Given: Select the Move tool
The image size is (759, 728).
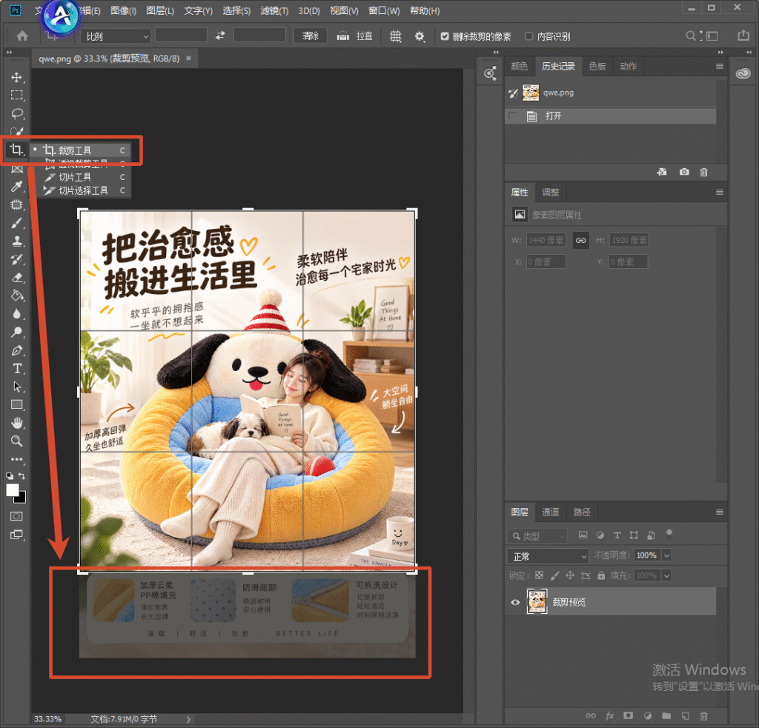Looking at the screenshot, I should point(16,78).
